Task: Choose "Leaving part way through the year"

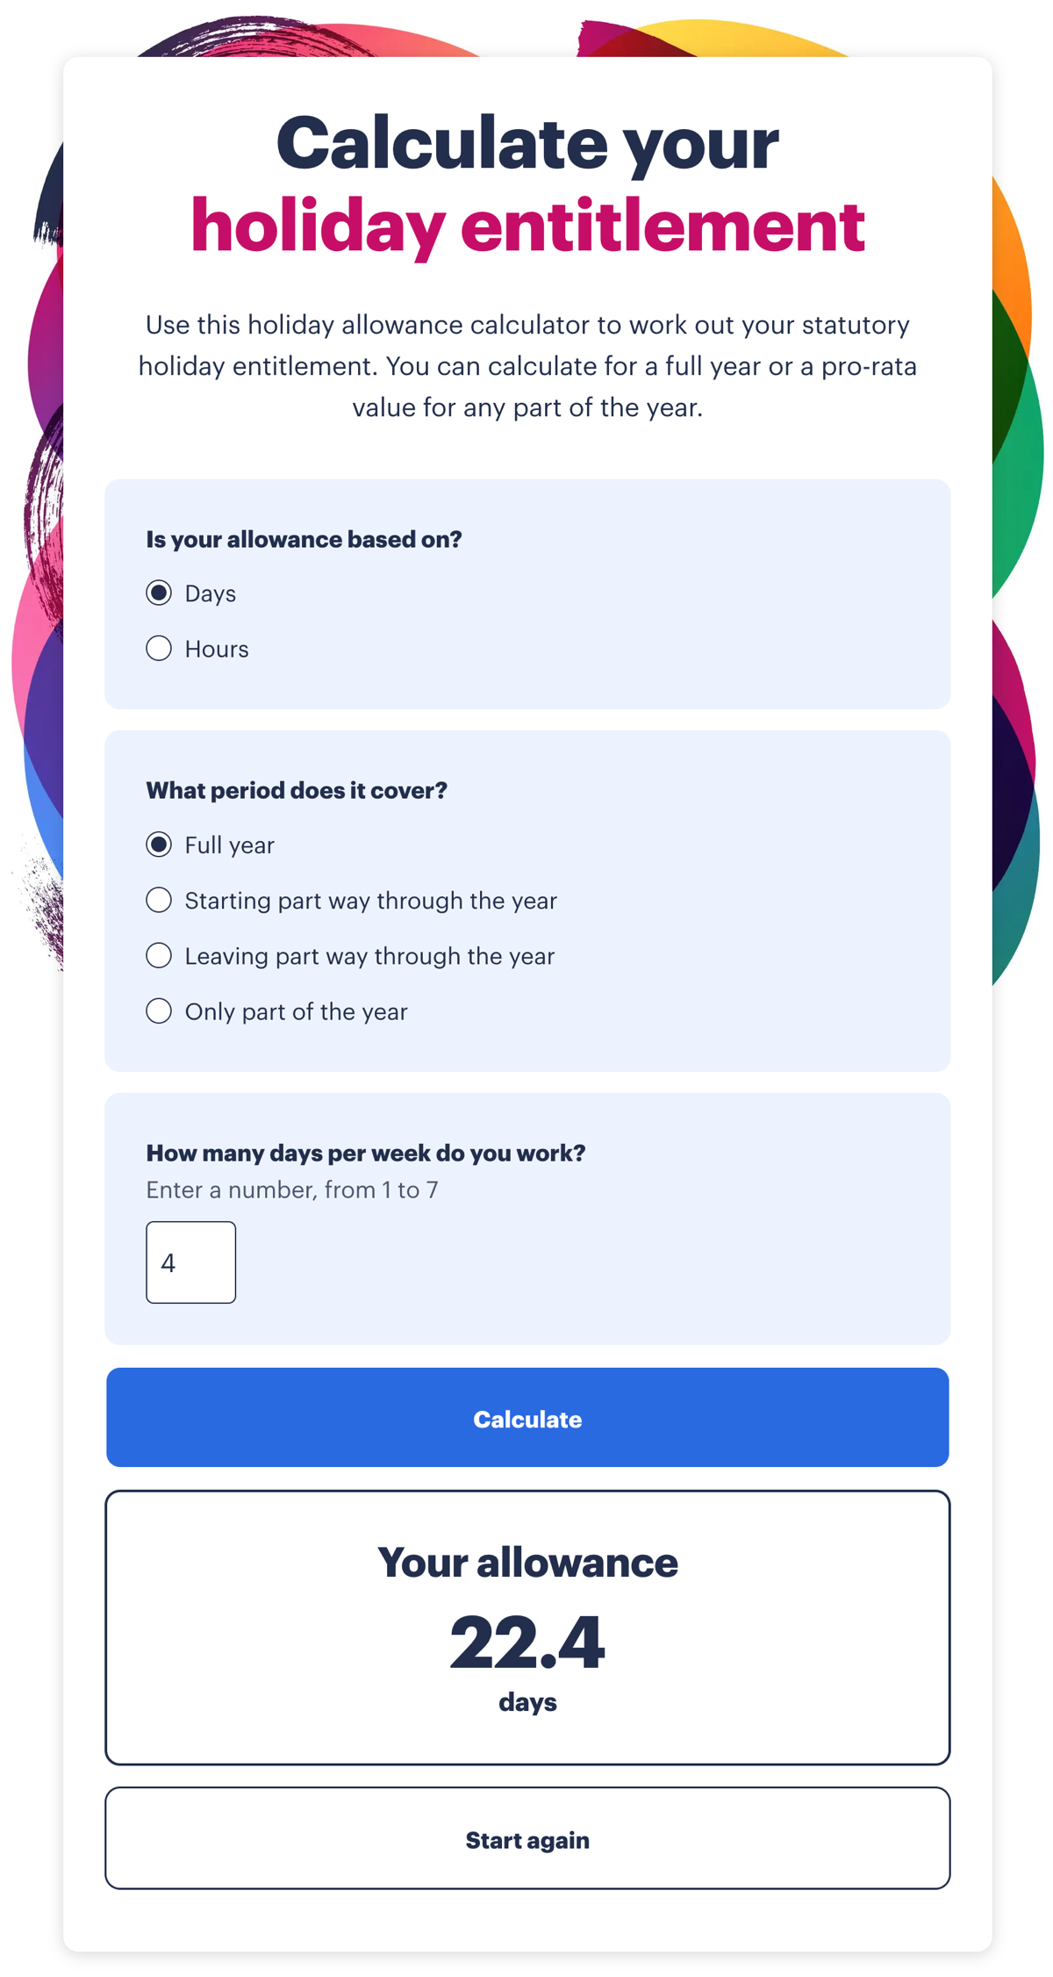Action: pos(159,955)
